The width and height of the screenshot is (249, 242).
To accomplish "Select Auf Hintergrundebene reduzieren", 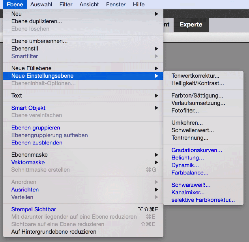I will 54,232.
